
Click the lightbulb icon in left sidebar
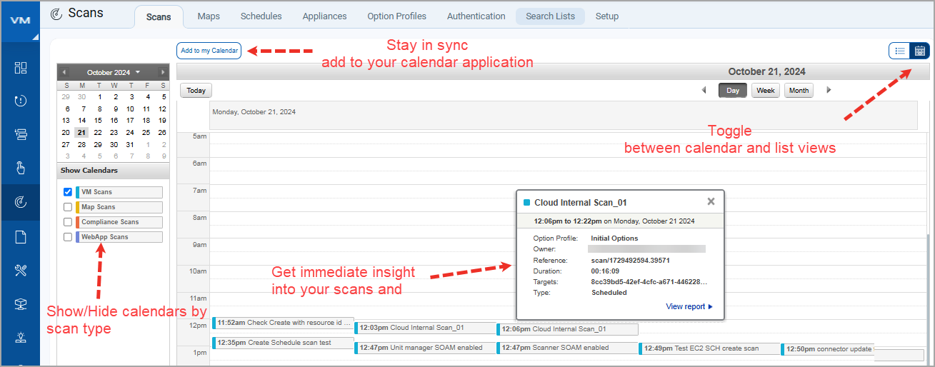click(21, 337)
